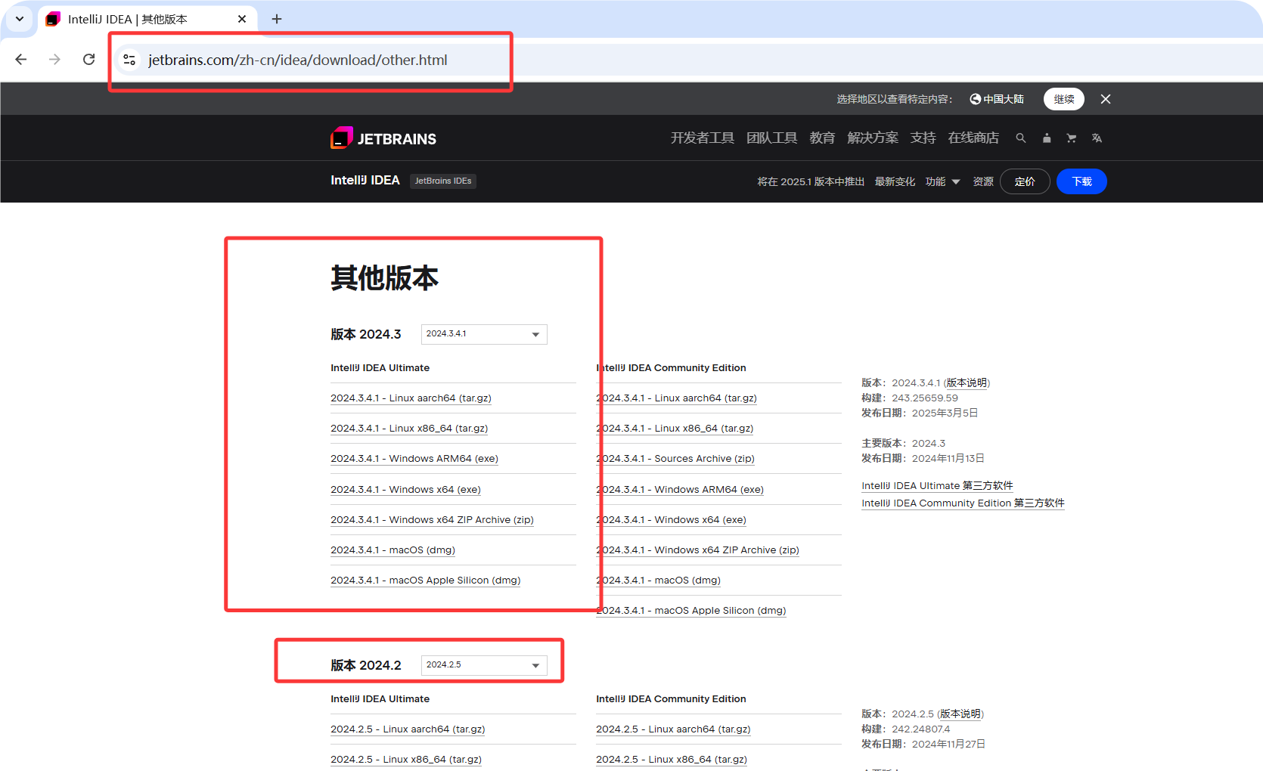
Task: Click the language switcher icon in the header
Action: pyautogui.click(x=1097, y=138)
